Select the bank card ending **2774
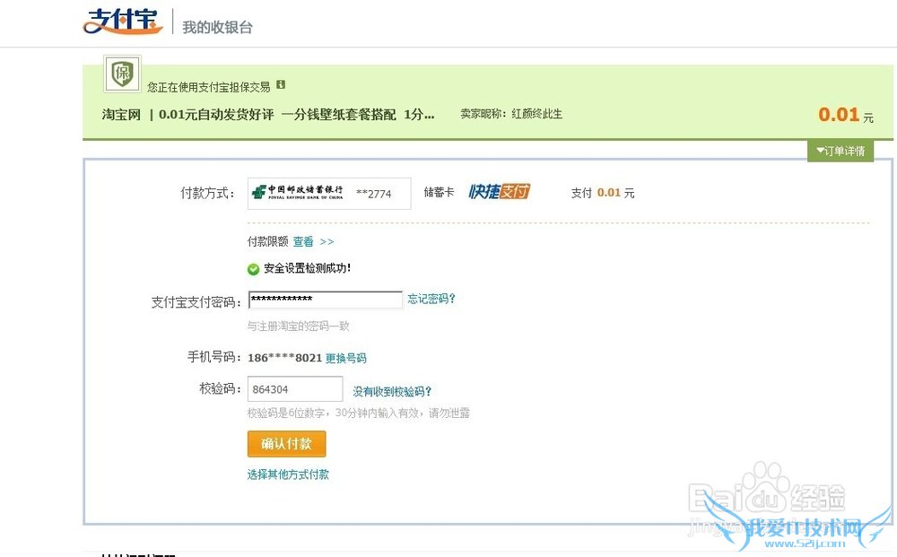The height and width of the screenshot is (557, 897). coord(329,194)
